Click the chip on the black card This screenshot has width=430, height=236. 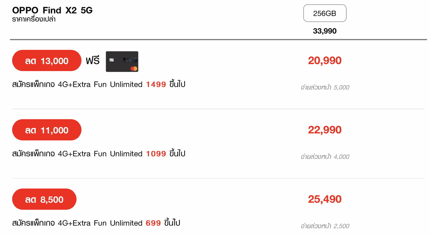point(112,60)
